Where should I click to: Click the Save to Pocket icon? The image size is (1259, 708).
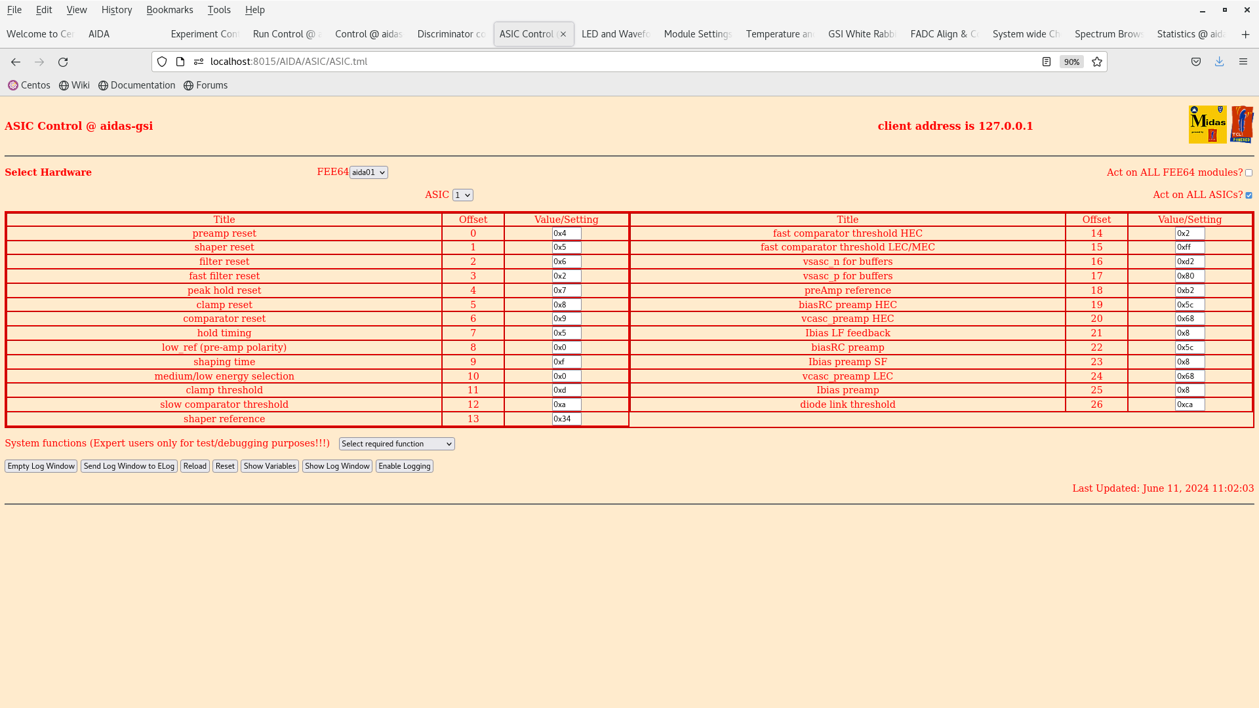(x=1195, y=62)
